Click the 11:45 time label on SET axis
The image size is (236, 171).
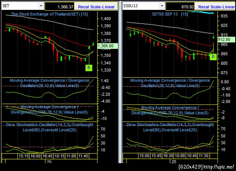(83, 156)
